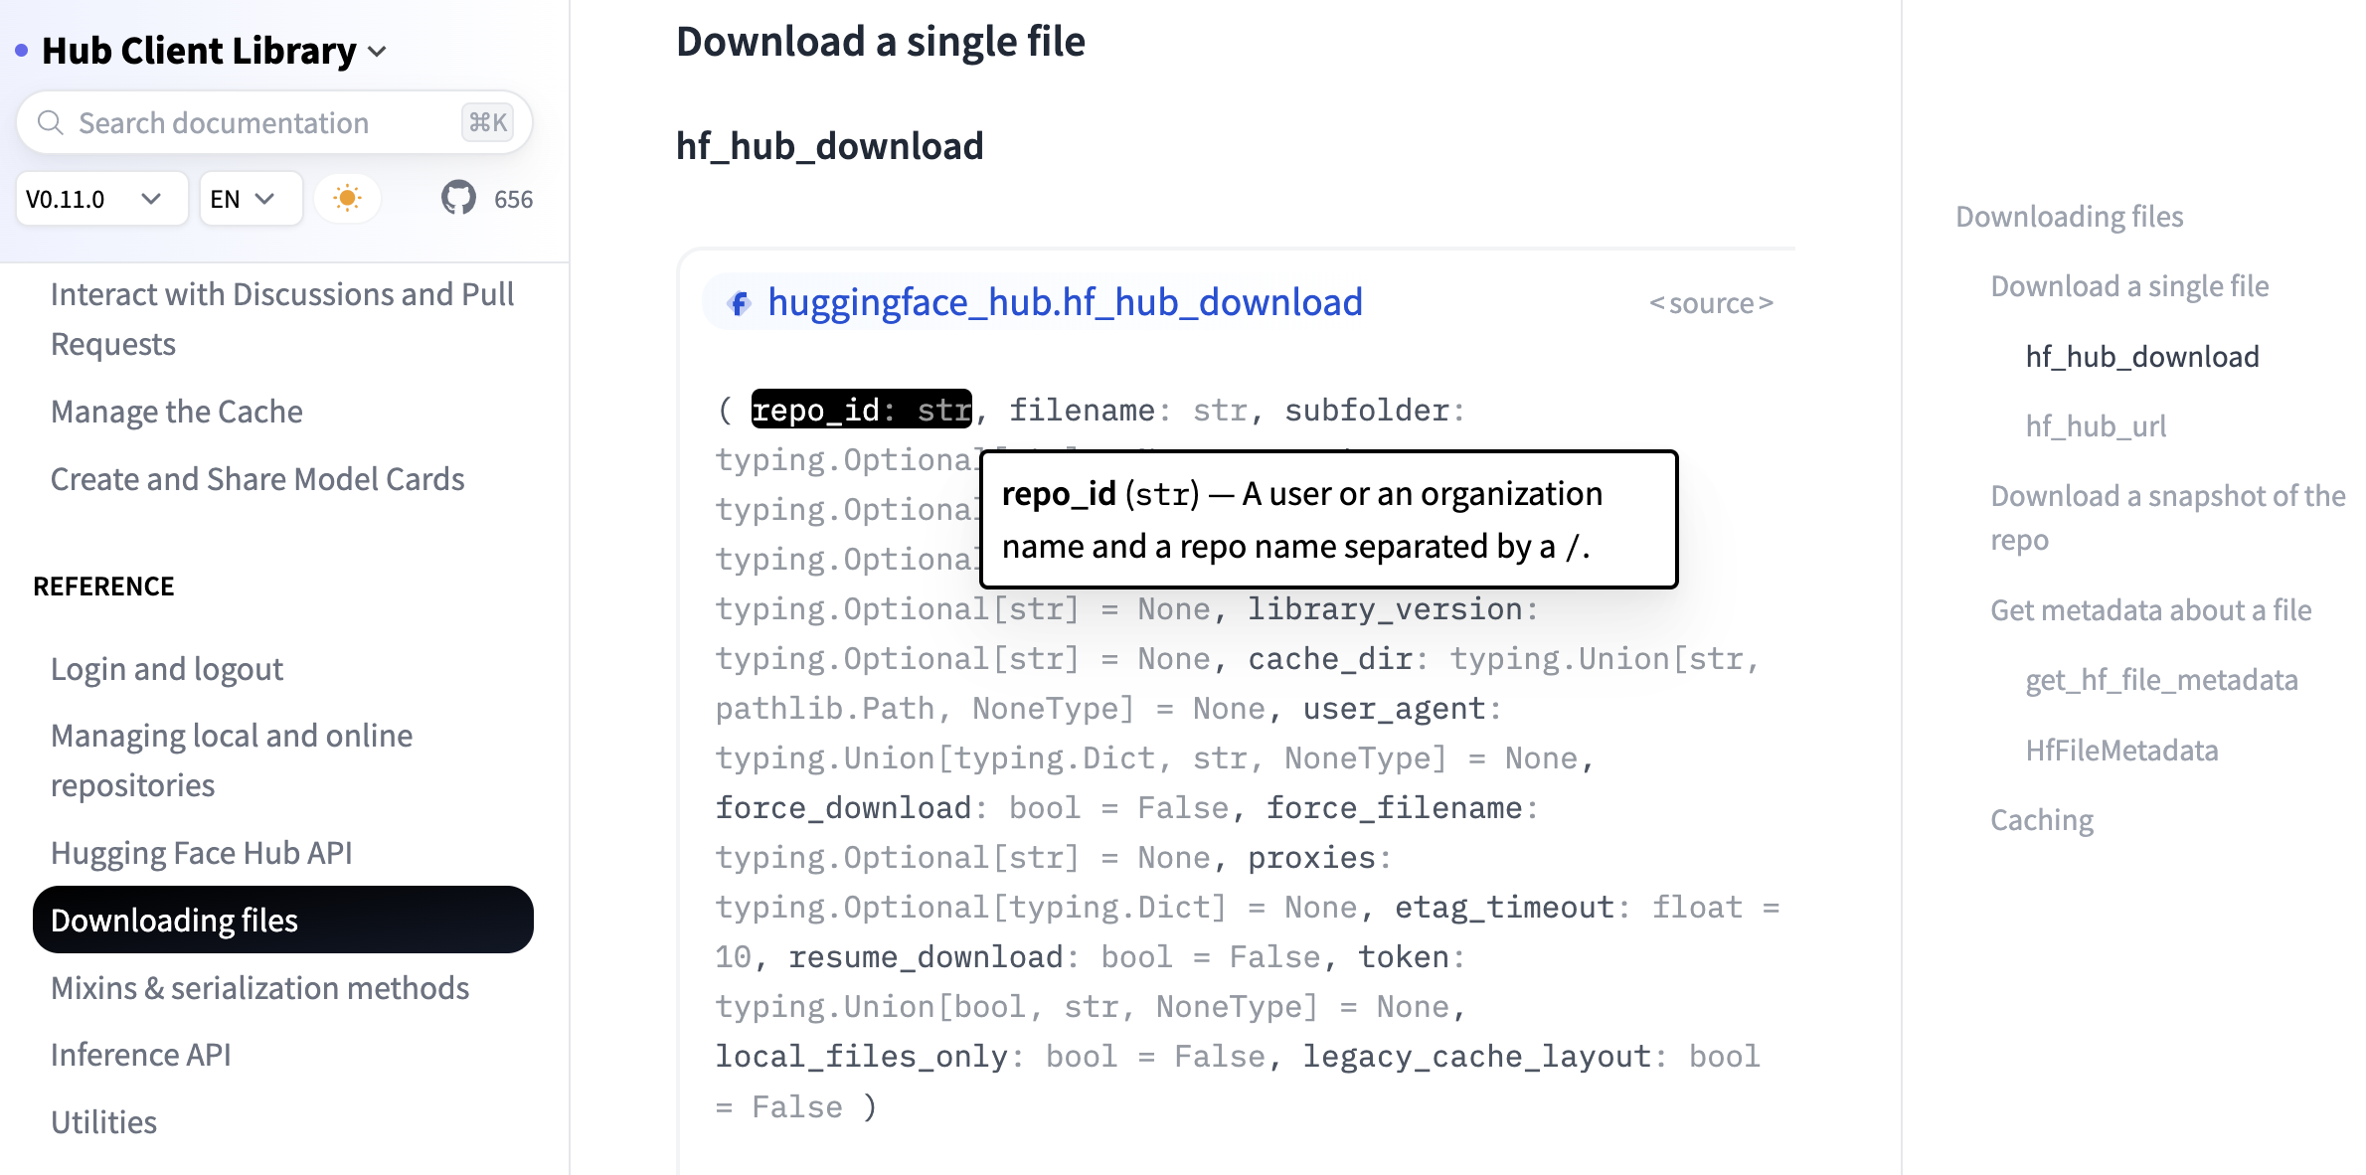This screenshot has width=2366, height=1175.
Task: Open the Manage the Cache guide
Action: point(177,412)
